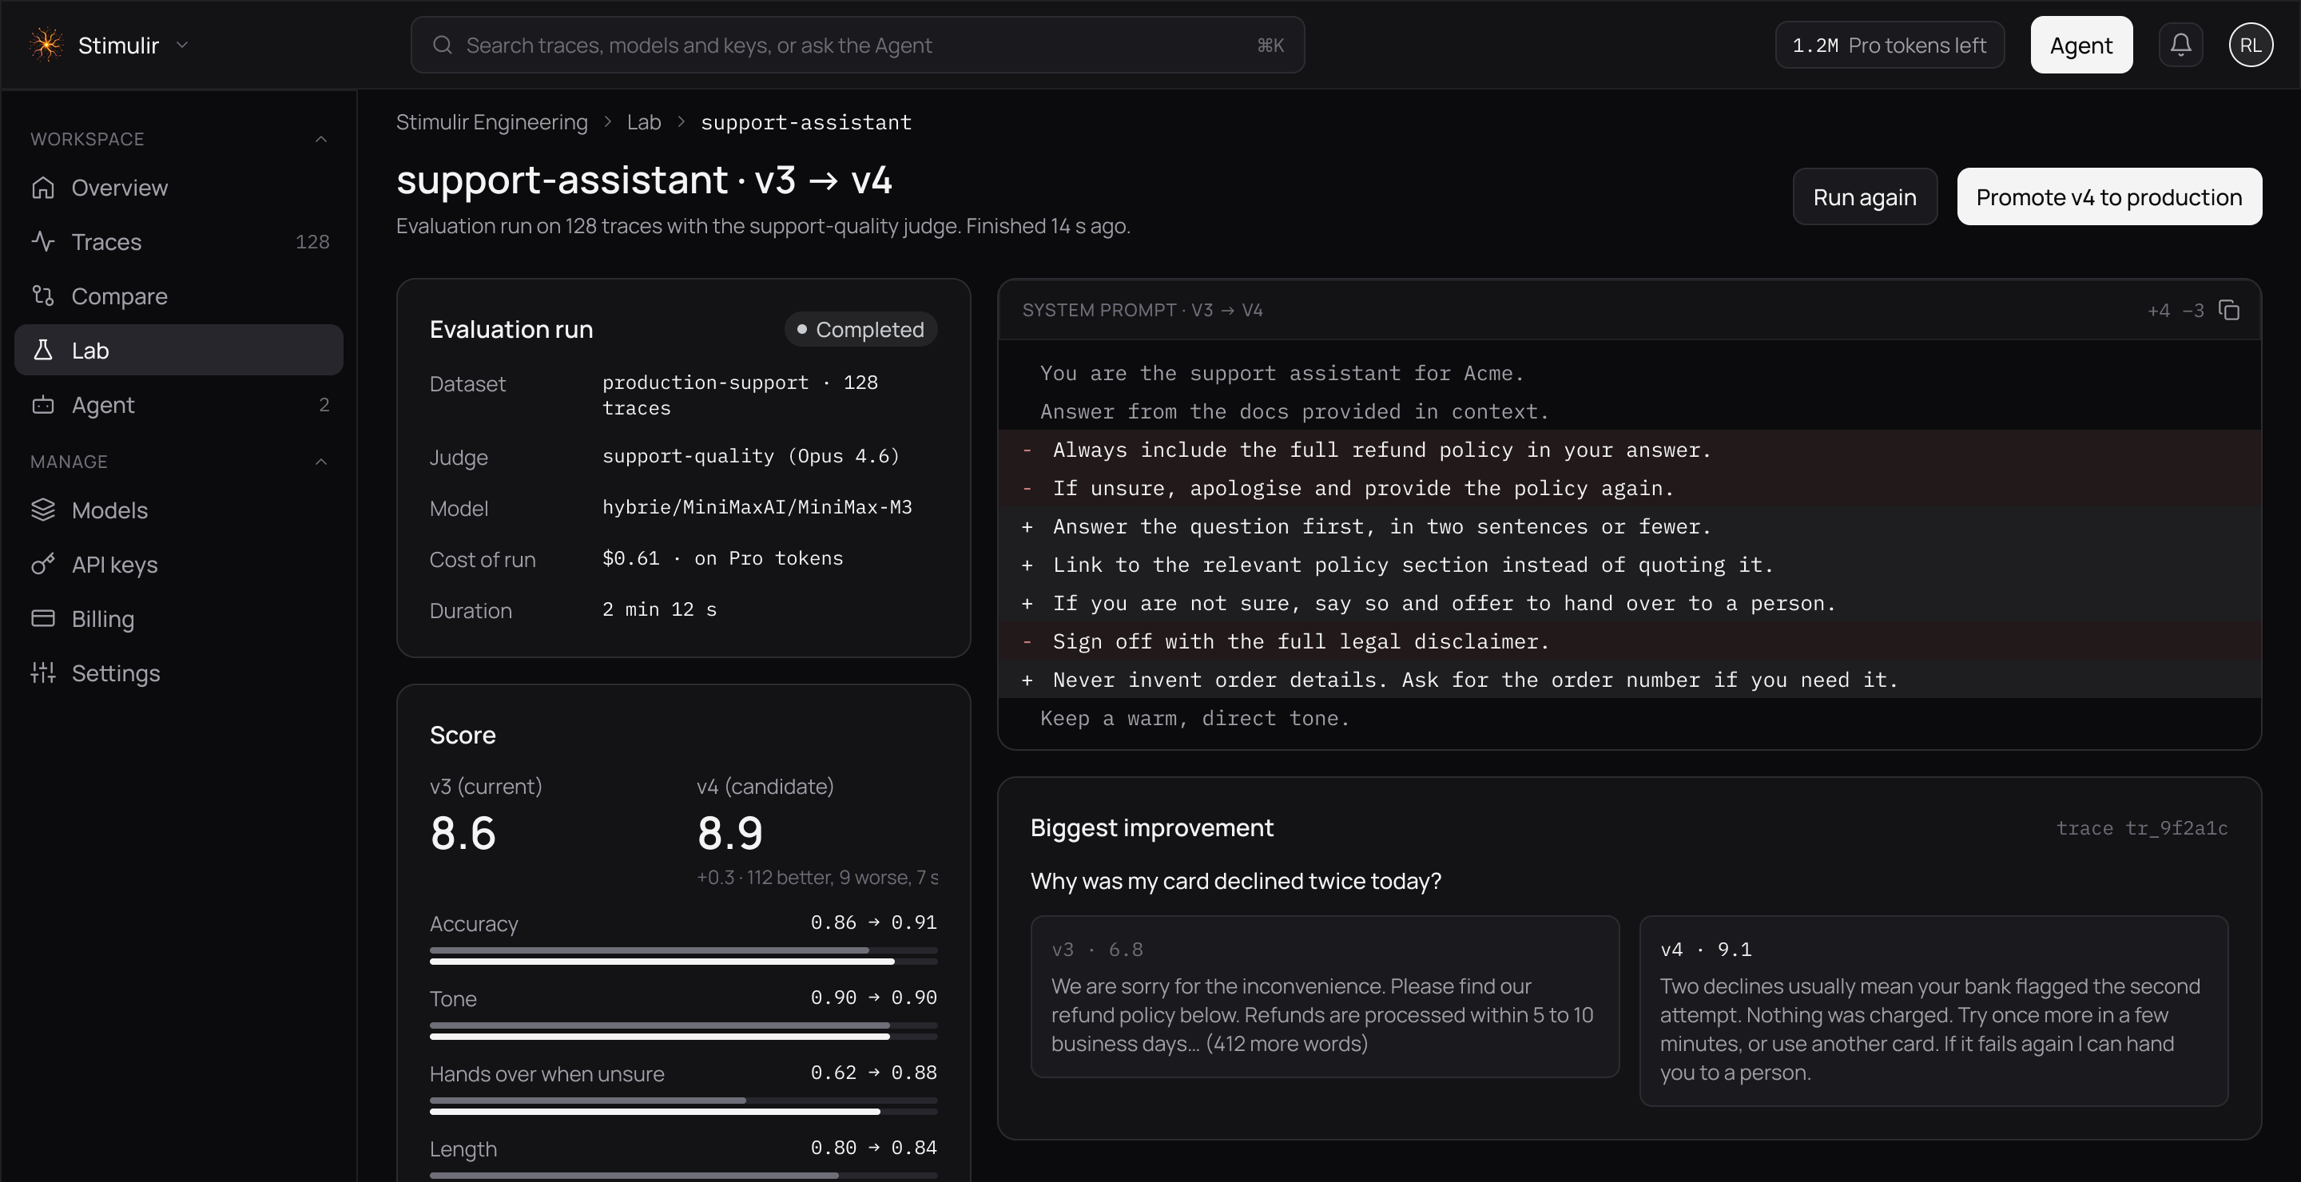Click the 'hybrie/MiniMaxAI/MiniMax-M3' model value

click(x=757, y=507)
